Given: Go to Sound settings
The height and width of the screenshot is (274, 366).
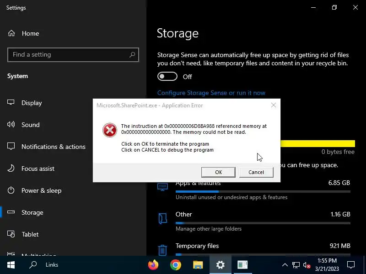Looking at the screenshot, I should click(31, 125).
